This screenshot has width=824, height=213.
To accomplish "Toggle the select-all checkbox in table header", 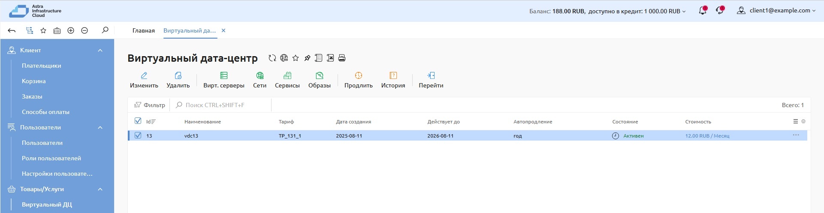I will click(138, 121).
